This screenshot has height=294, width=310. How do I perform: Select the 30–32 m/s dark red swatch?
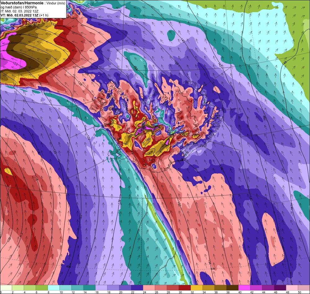coord(185,288)
